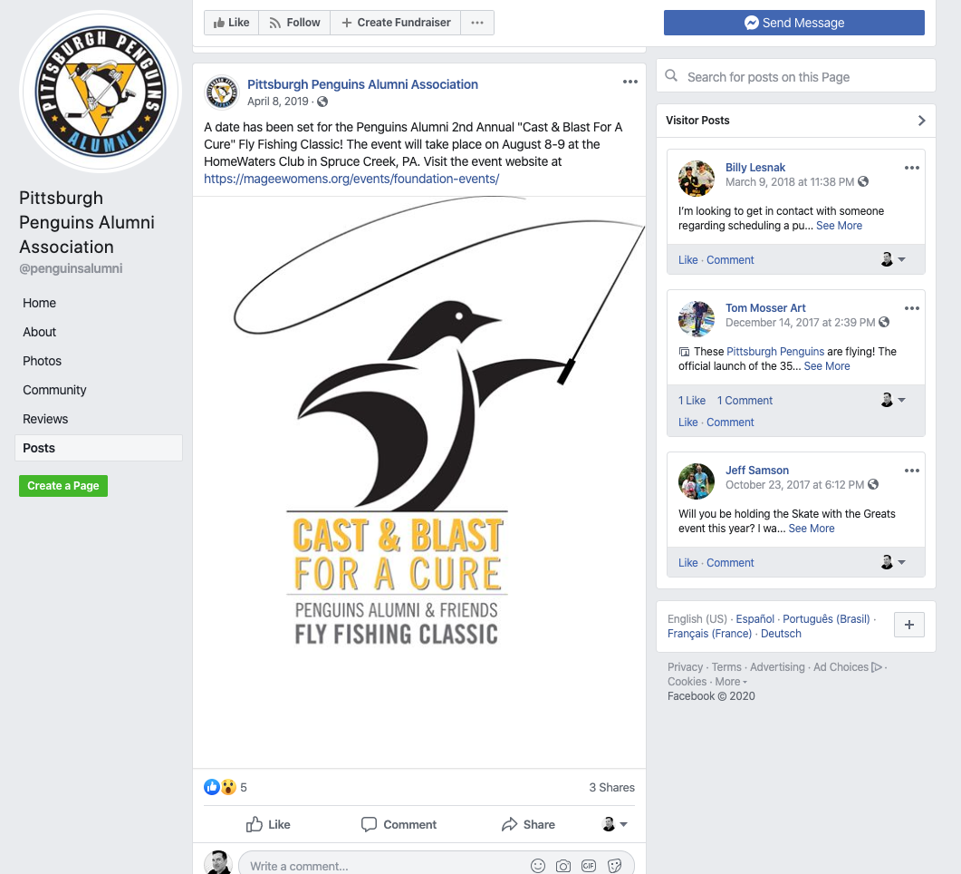961x874 pixels.
Task: Click the Share arrow on the post
Action: 528,824
